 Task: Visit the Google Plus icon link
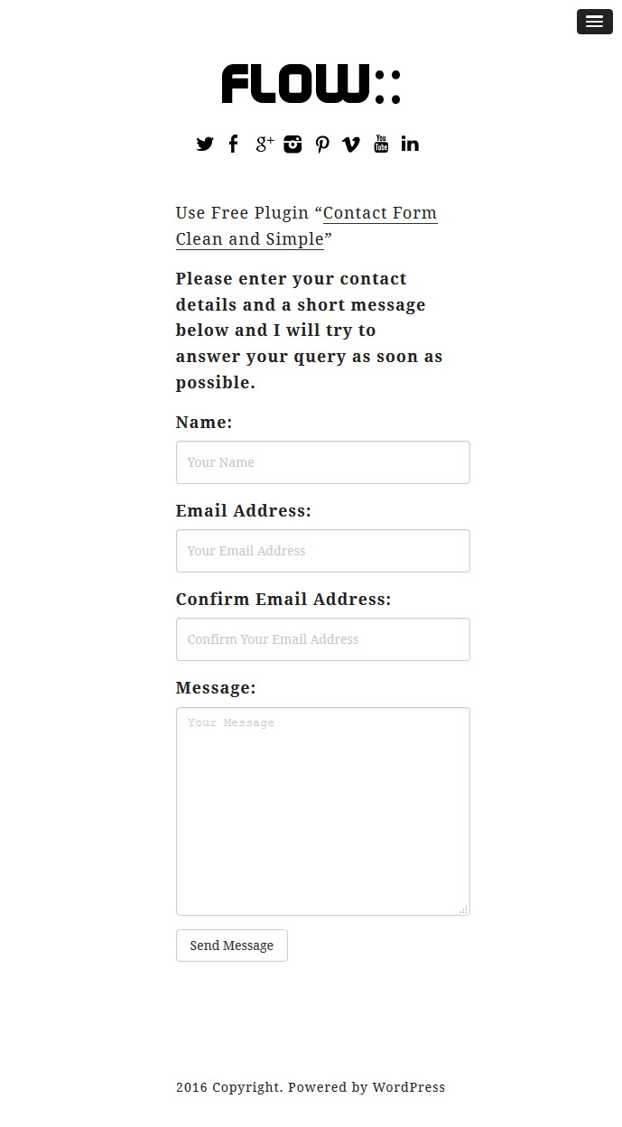(x=264, y=144)
